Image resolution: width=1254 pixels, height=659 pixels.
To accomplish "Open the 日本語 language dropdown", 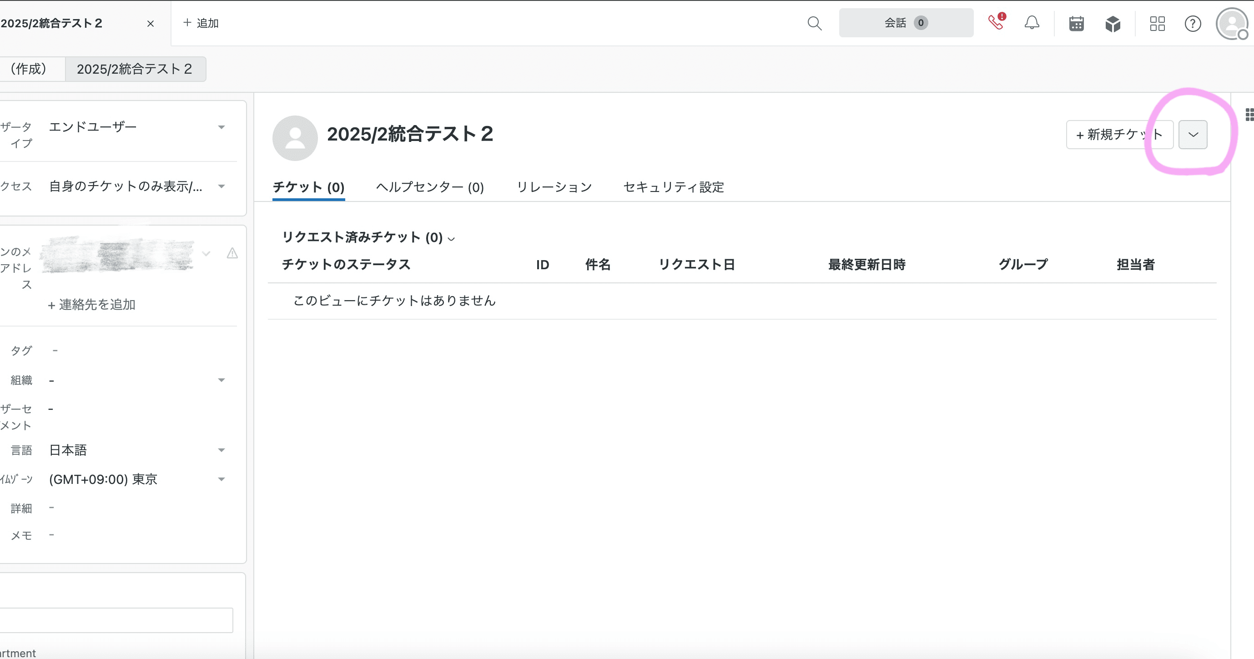I will [x=137, y=450].
